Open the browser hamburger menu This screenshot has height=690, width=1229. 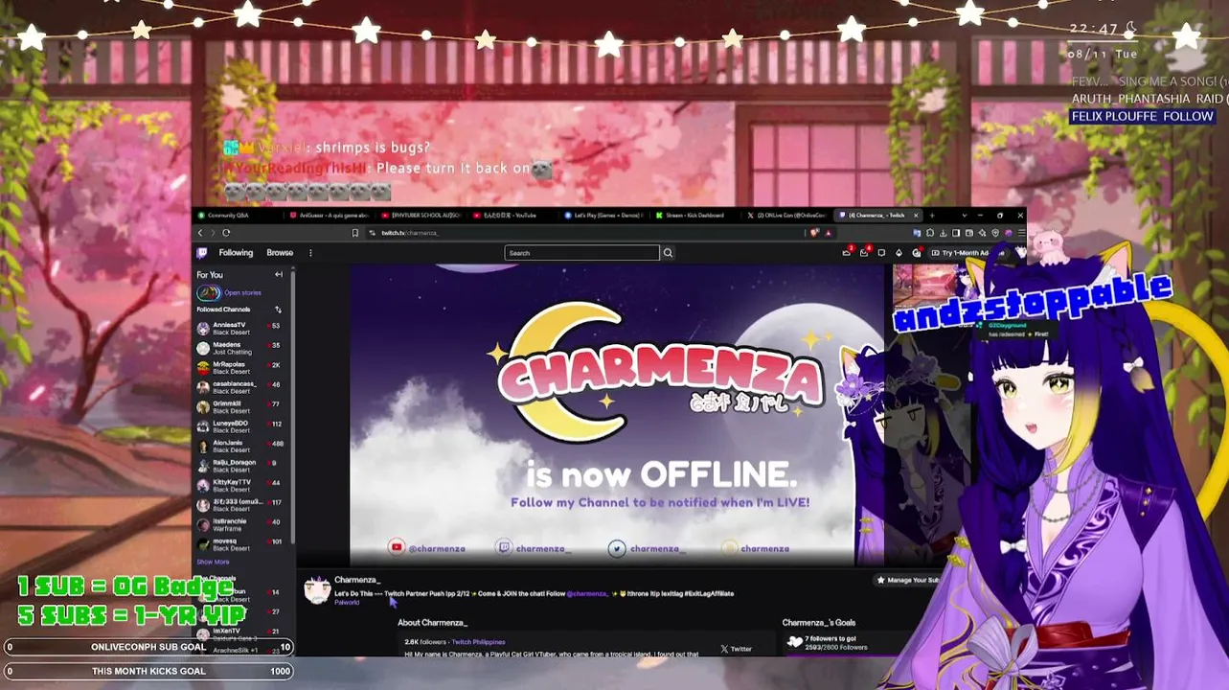(1021, 233)
